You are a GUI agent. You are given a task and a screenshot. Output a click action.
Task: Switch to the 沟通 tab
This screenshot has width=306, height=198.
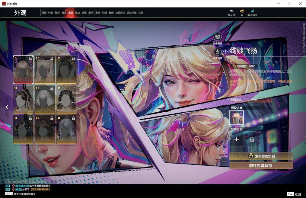point(105,13)
